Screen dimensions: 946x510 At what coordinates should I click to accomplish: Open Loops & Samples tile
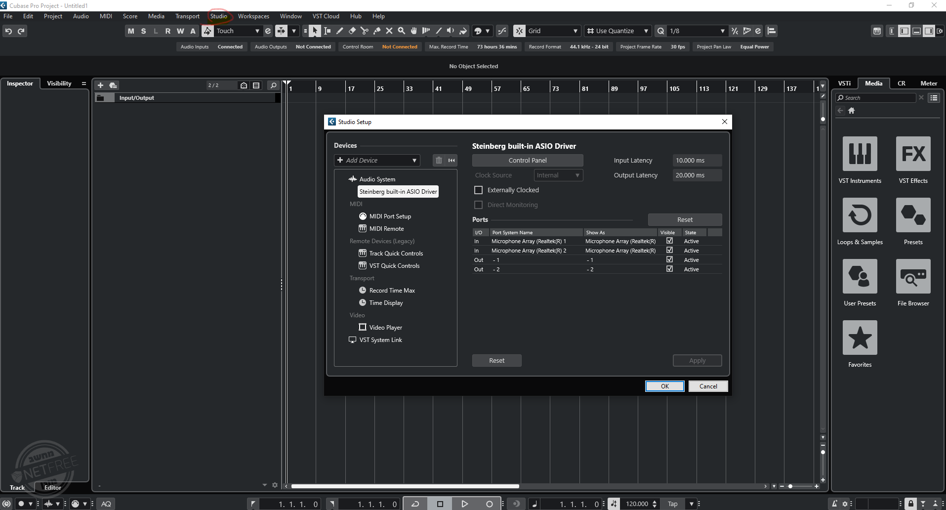(x=860, y=215)
